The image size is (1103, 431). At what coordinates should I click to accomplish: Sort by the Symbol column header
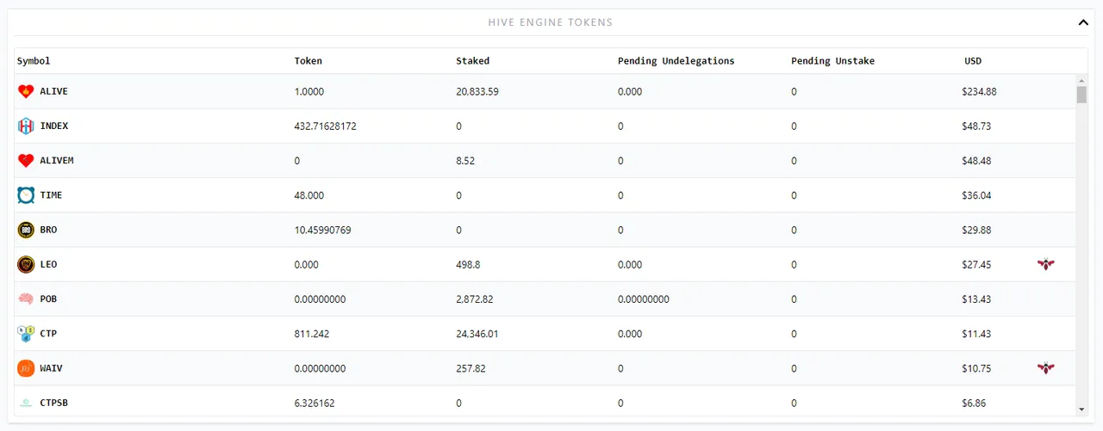(x=34, y=61)
